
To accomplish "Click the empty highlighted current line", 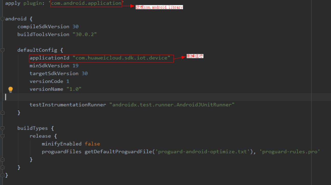I will [165, 97].
